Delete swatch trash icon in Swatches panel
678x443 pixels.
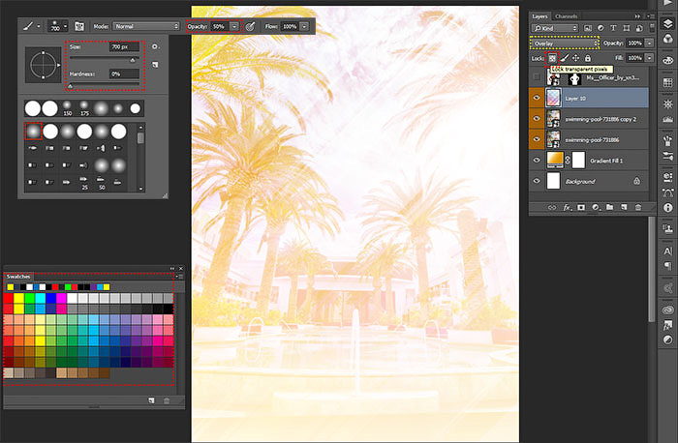tap(167, 400)
